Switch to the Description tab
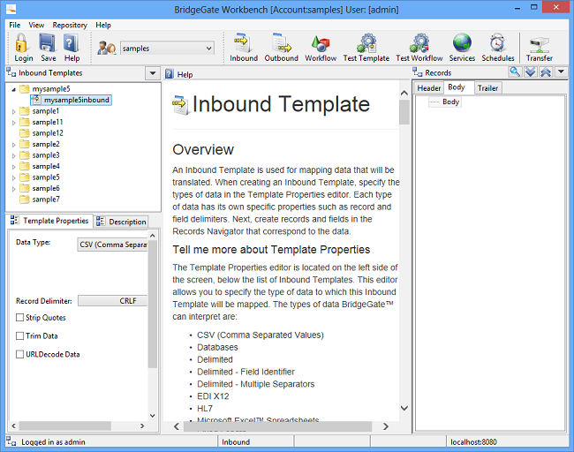 click(x=122, y=222)
